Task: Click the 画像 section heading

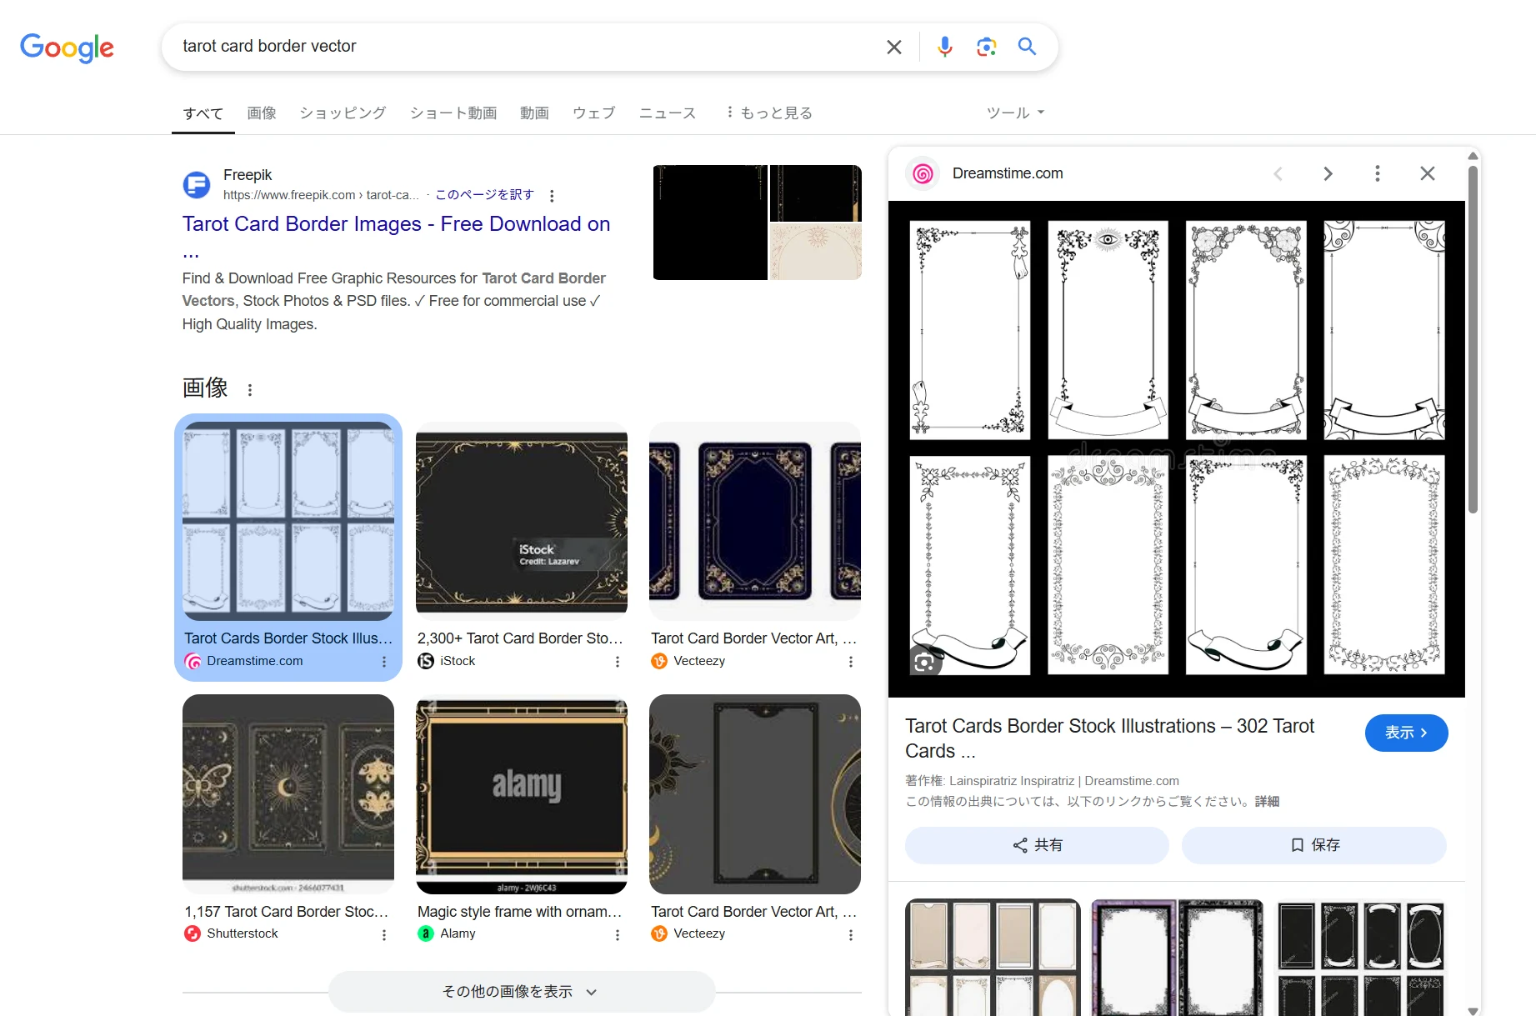Action: [205, 388]
